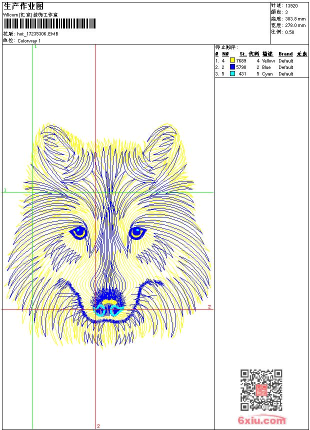310x430 pixels.
Task: Click the 6xiu.com watermark link
Action: tap(262, 420)
